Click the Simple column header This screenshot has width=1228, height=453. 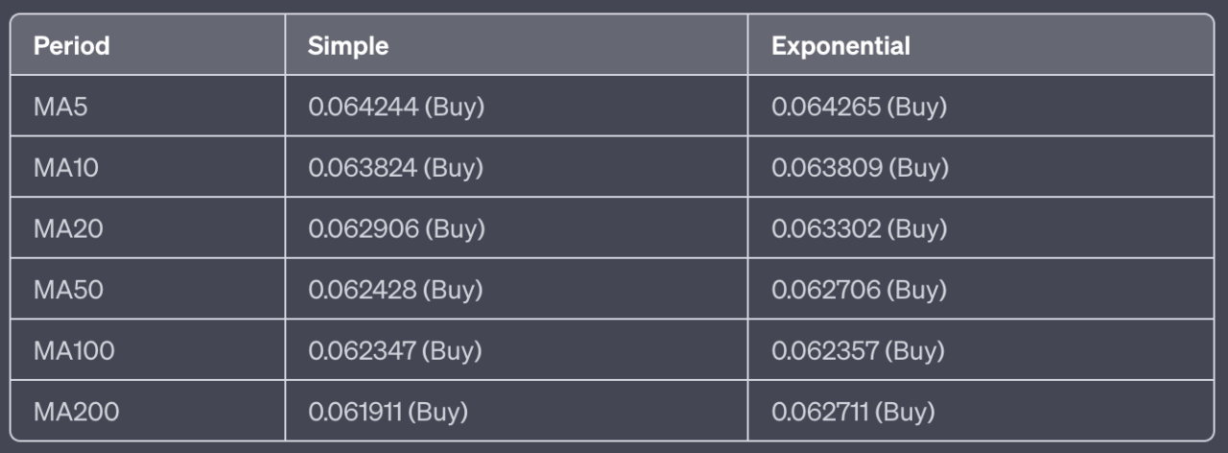(348, 45)
